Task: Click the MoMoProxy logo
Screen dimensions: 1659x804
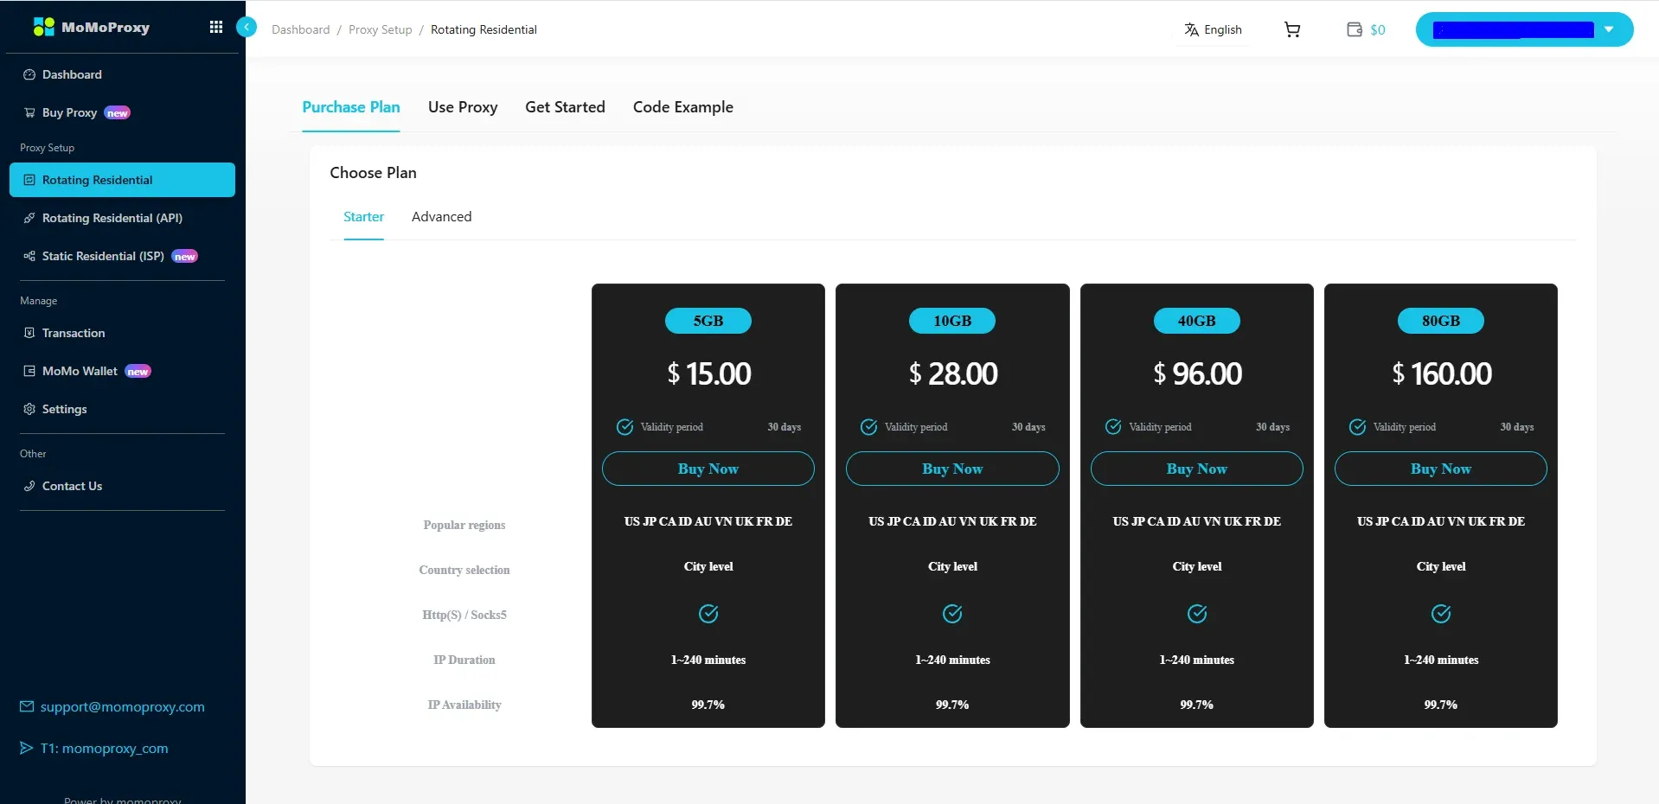Action: click(x=92, y=27)
